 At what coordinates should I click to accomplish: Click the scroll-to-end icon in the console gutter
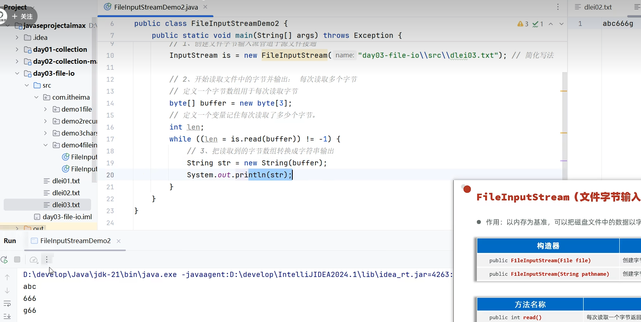pos(7,316)
